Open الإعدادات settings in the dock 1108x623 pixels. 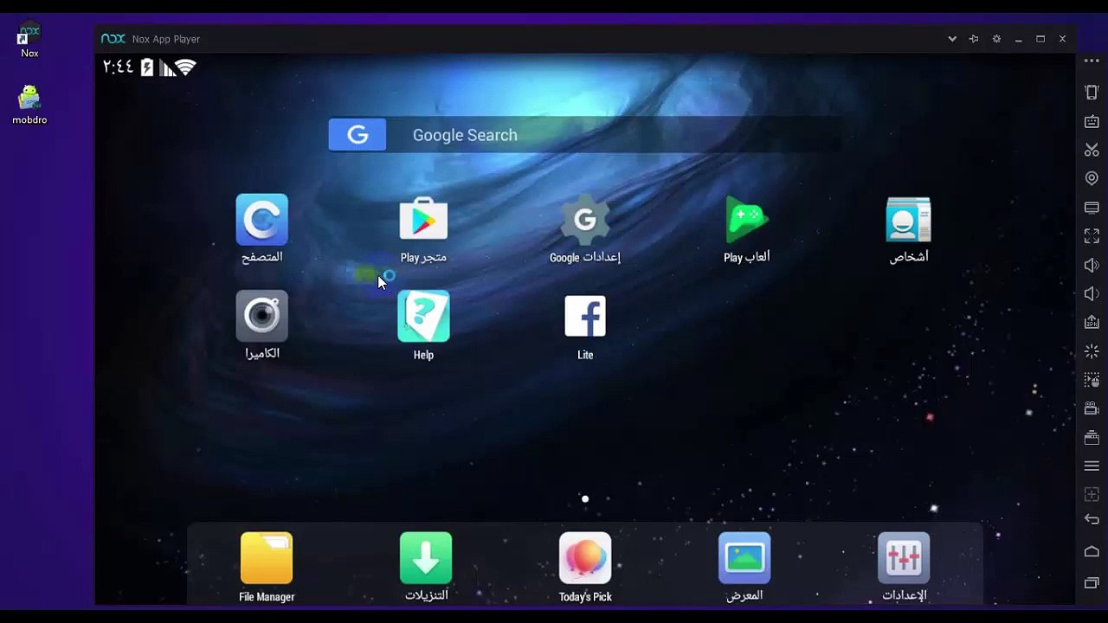tap(904, 558)
